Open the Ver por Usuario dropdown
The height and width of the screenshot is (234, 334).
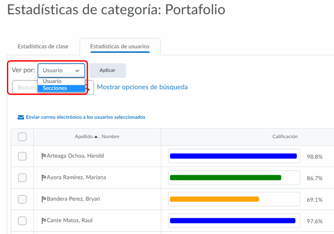point(61,70)
